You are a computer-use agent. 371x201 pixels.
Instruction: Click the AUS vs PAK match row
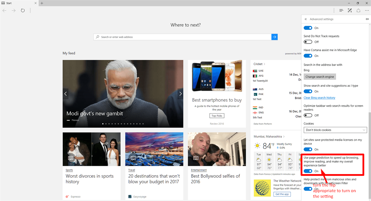(277, 94)
